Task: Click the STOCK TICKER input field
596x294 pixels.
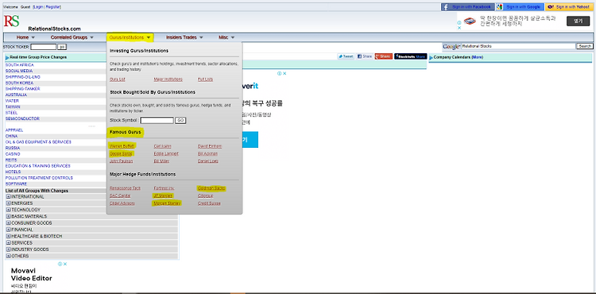Action: (44, 47)
